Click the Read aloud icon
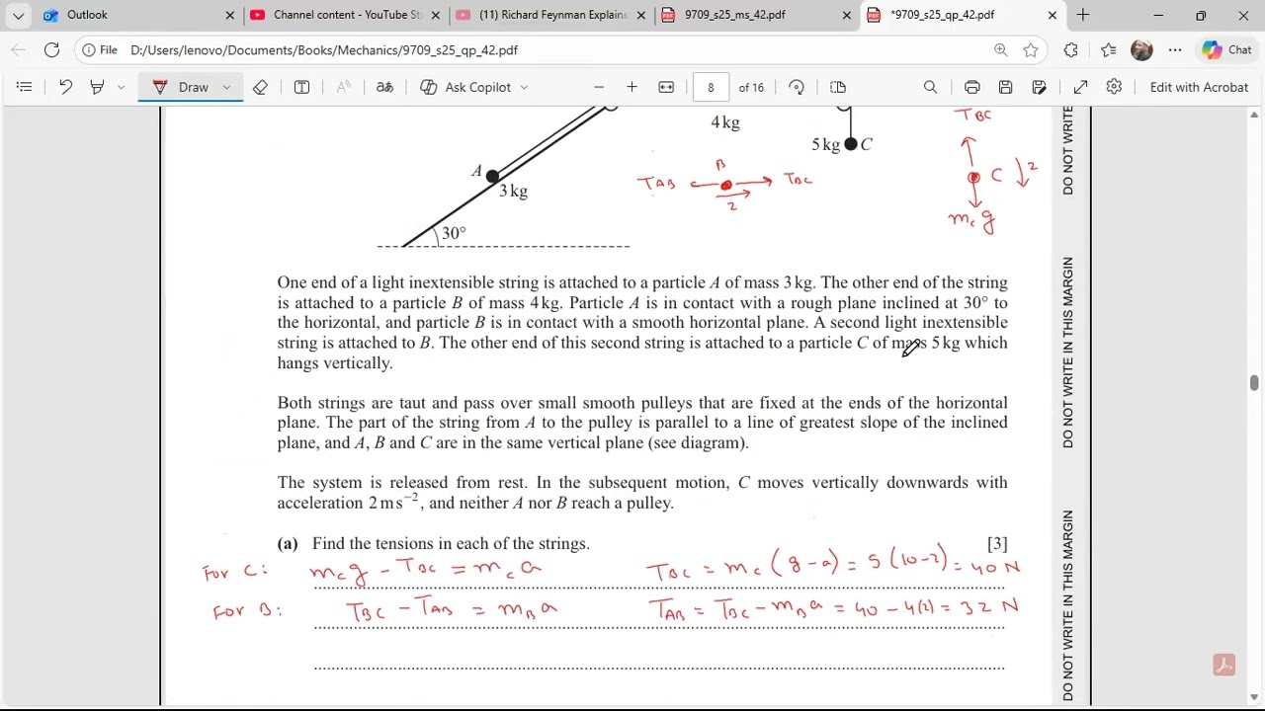Screen dimensions: 1265x711 (344, 87)
